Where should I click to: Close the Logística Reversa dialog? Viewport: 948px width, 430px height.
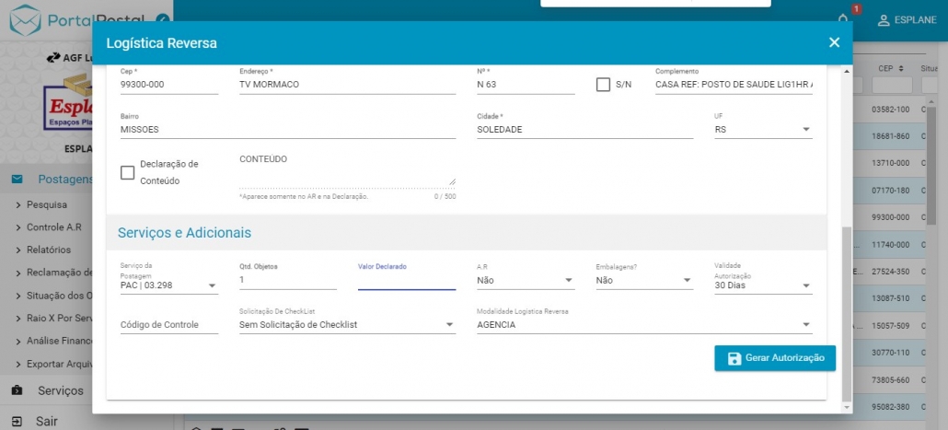pyautogui.click(x=834, y=42)
